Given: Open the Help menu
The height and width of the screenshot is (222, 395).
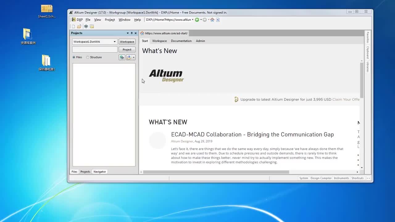Looking at the screenshot, I should point(137,19).
